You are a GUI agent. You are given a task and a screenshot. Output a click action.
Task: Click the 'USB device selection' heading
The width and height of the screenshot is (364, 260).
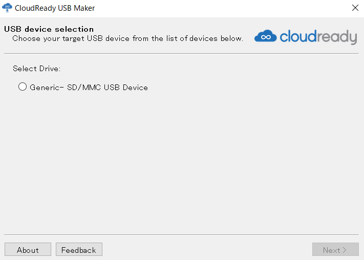[x=49, y=29]
